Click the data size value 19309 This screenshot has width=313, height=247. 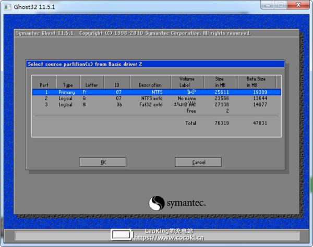(260, 92)
